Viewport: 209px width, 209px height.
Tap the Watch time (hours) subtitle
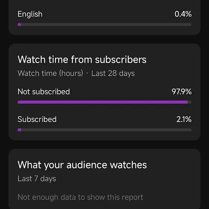pos(50,73)
